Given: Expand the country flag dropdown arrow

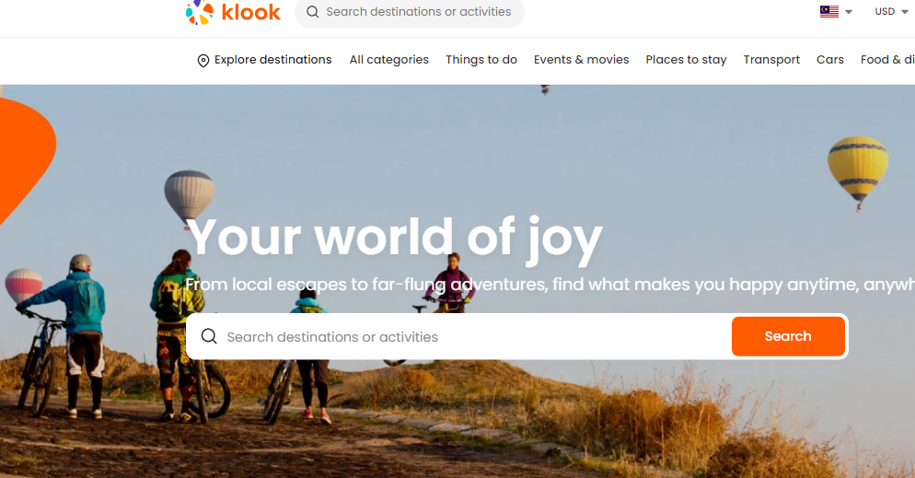Looking at the screenshot, I should [849, 12].
